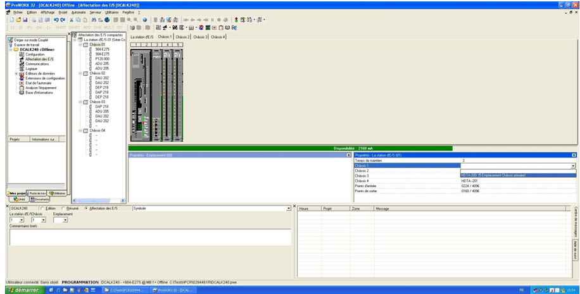580x294 pixels.
Task: Click slot 5 header button above rack
Action: (178, 45)
